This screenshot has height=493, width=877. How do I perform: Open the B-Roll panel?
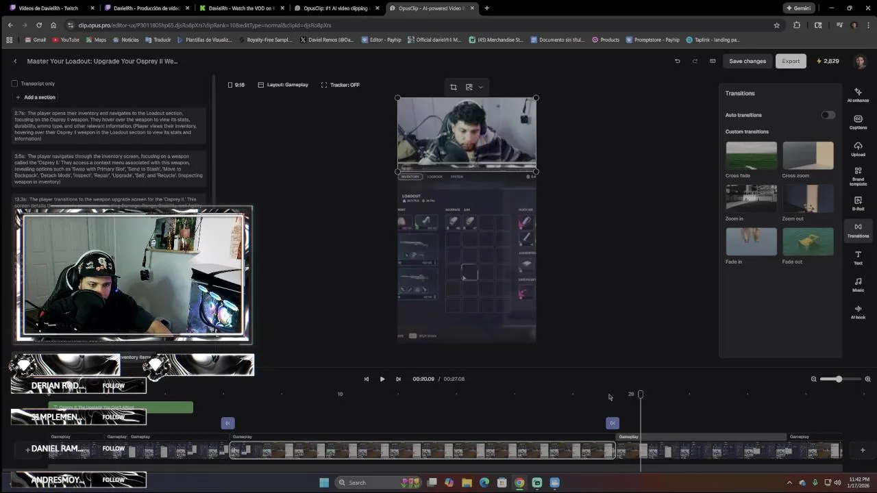click(x=858, y=203)
